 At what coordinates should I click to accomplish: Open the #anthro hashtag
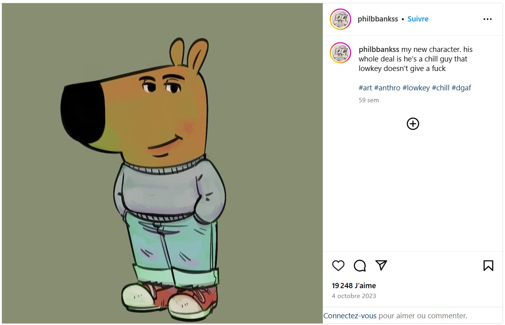[387, 88]
